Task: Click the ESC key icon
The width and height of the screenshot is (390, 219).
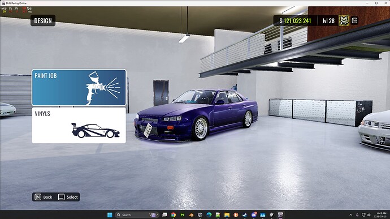Action: pyautogui.click(x=38, y=197)
